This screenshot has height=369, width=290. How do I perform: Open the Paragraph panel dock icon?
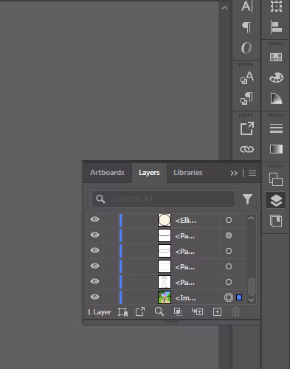[x=246, y=27]
